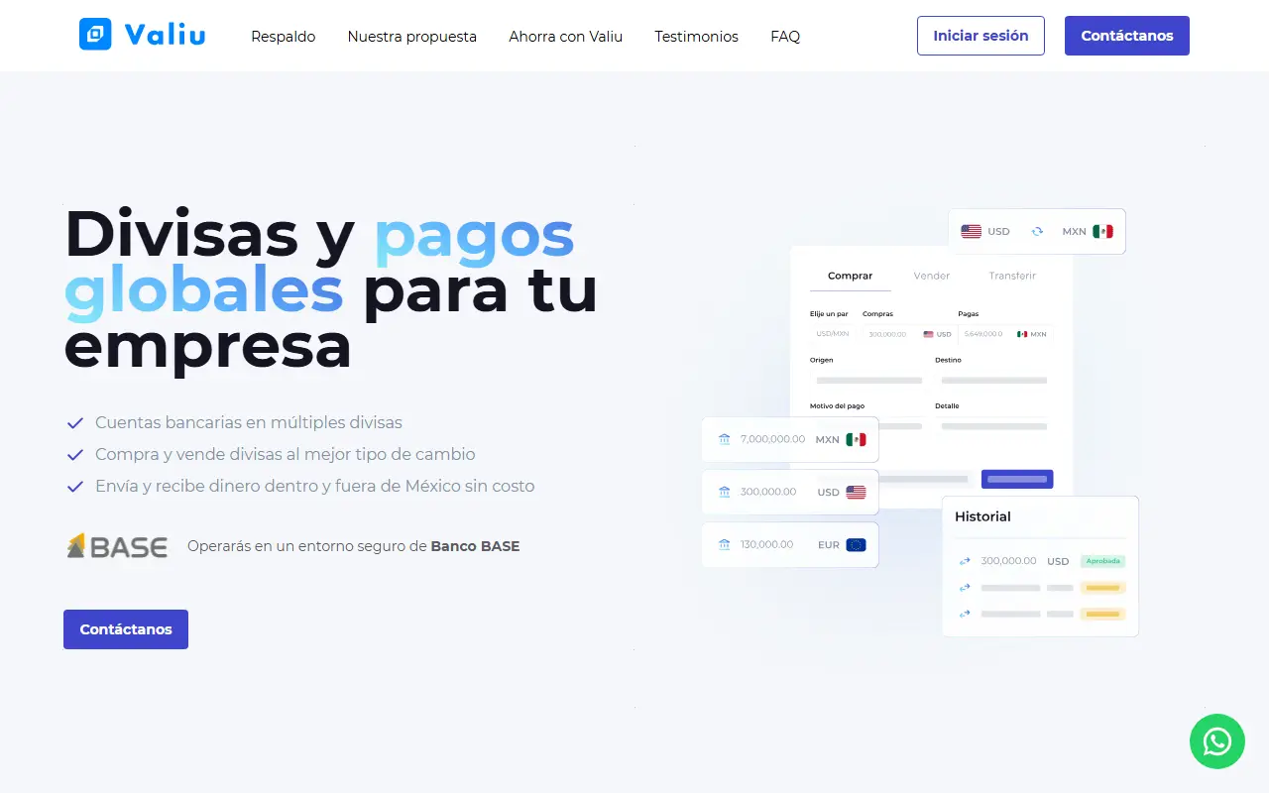Click the US flag beside USD at top
Screen dimensions: 1269x793
tap(972, 231)
